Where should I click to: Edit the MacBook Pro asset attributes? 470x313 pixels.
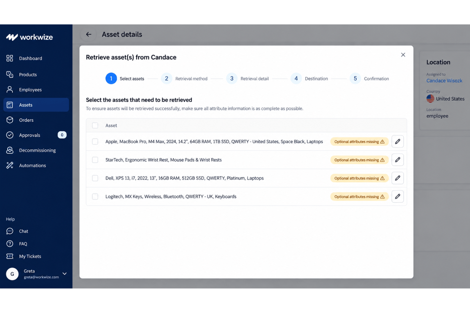tap(398, 141)
